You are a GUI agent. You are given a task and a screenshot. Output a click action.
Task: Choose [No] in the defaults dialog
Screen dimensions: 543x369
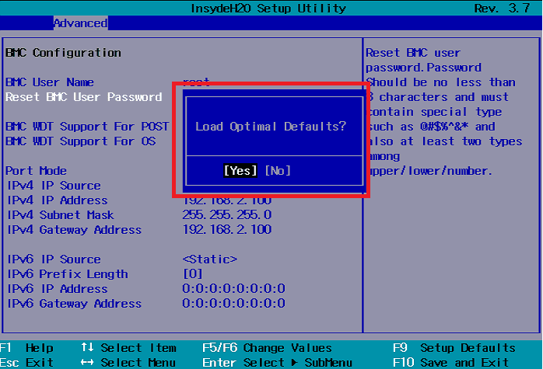point(278,170)
